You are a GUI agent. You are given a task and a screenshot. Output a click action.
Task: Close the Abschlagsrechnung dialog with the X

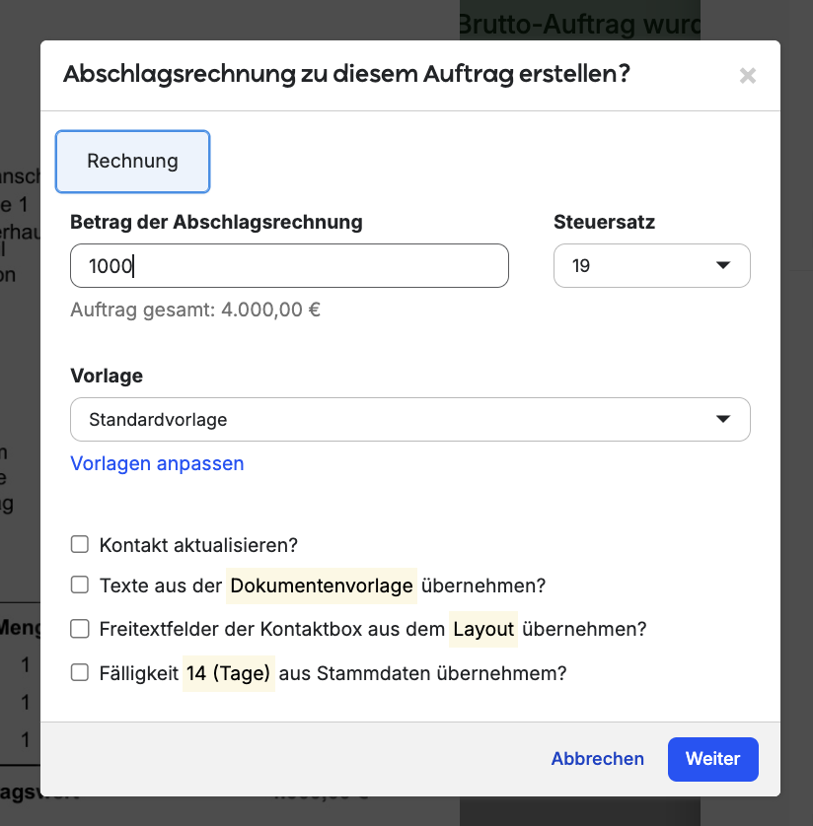pos(747,76)
